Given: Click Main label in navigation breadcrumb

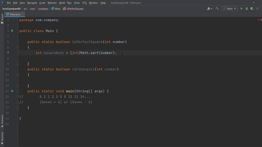Looking at the screenshot, I should (x=57, y=9).
